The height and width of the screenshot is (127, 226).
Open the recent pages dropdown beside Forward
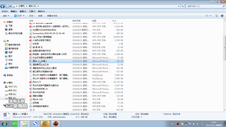10,6
